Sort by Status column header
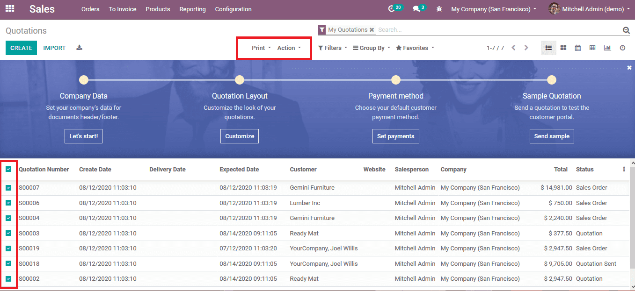Viewport: 635px width, 291px height. 585,169
